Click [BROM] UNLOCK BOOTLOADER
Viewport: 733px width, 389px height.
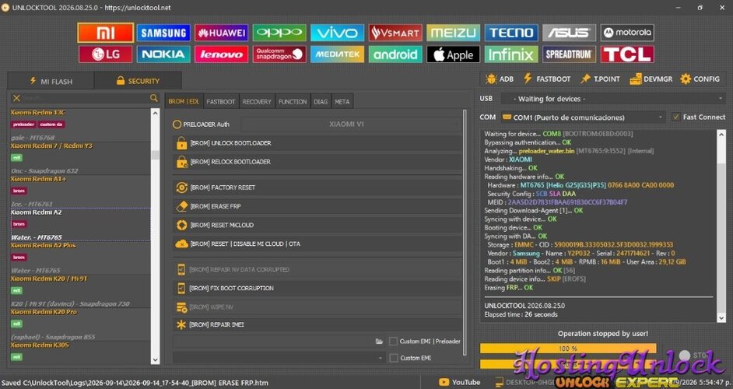[x=317, y=143]
